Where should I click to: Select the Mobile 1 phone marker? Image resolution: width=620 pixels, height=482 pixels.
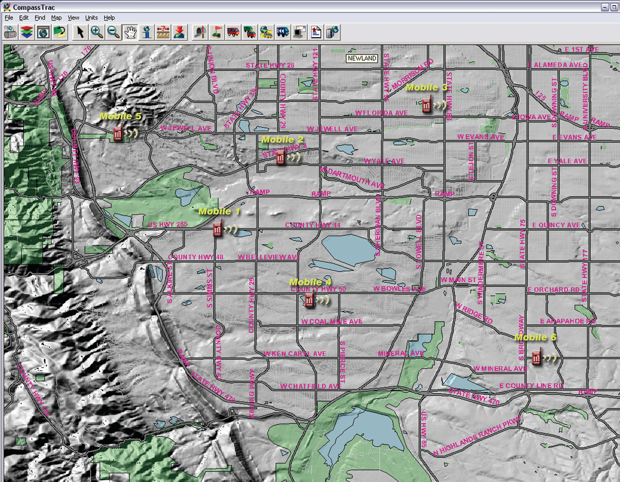[217, 229]
